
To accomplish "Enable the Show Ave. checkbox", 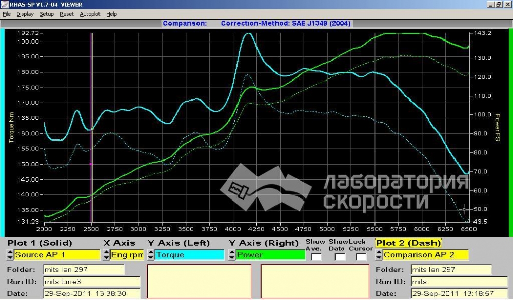I will click(317, 256).
